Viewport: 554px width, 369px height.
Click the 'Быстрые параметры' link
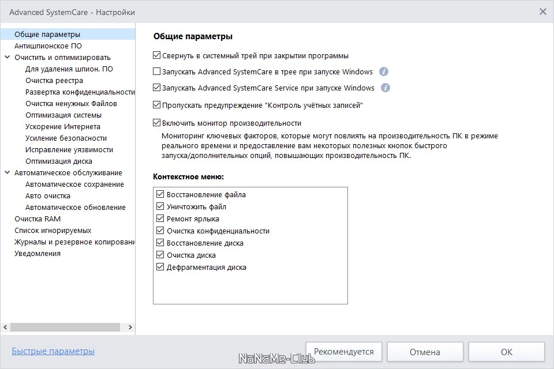click(x=53, y=351)
